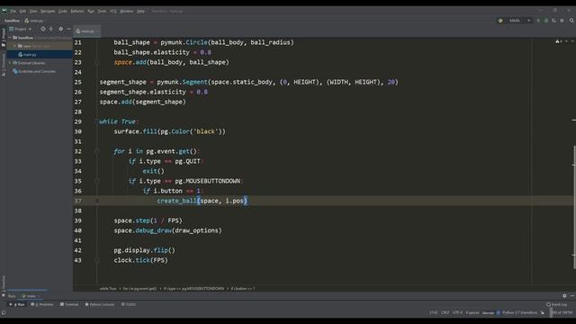Click the UTF-8 encoding in status bar
576x324 pixels.
coord(458,313)
